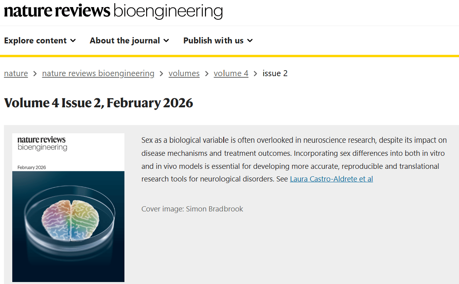Expand the About the journal chevron arrow
This screenshot has height=284, width=459.
point(166,41)
